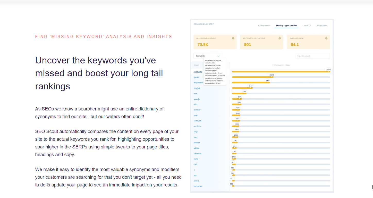Click the 'keywords' word link
The width and height of the screenshot is (373, 198).
click(x=198, y=186)
